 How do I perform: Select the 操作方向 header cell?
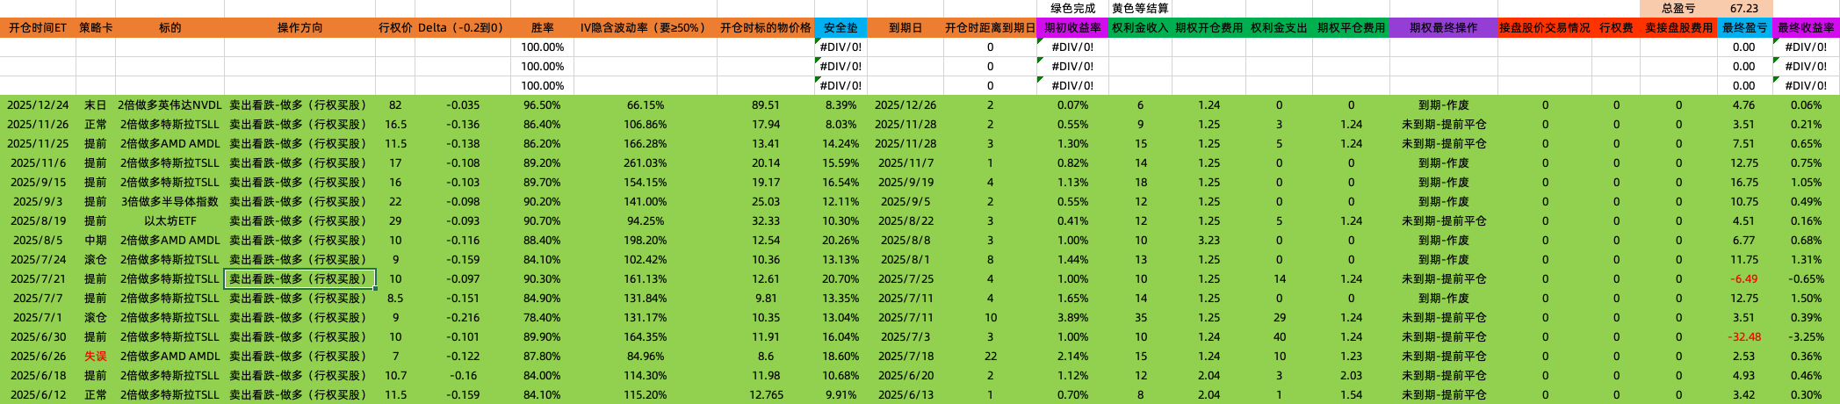(x=299, y=28)
